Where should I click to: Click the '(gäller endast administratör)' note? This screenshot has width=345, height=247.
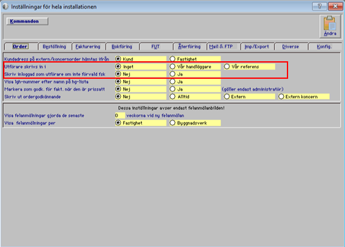tap(252, 89)
